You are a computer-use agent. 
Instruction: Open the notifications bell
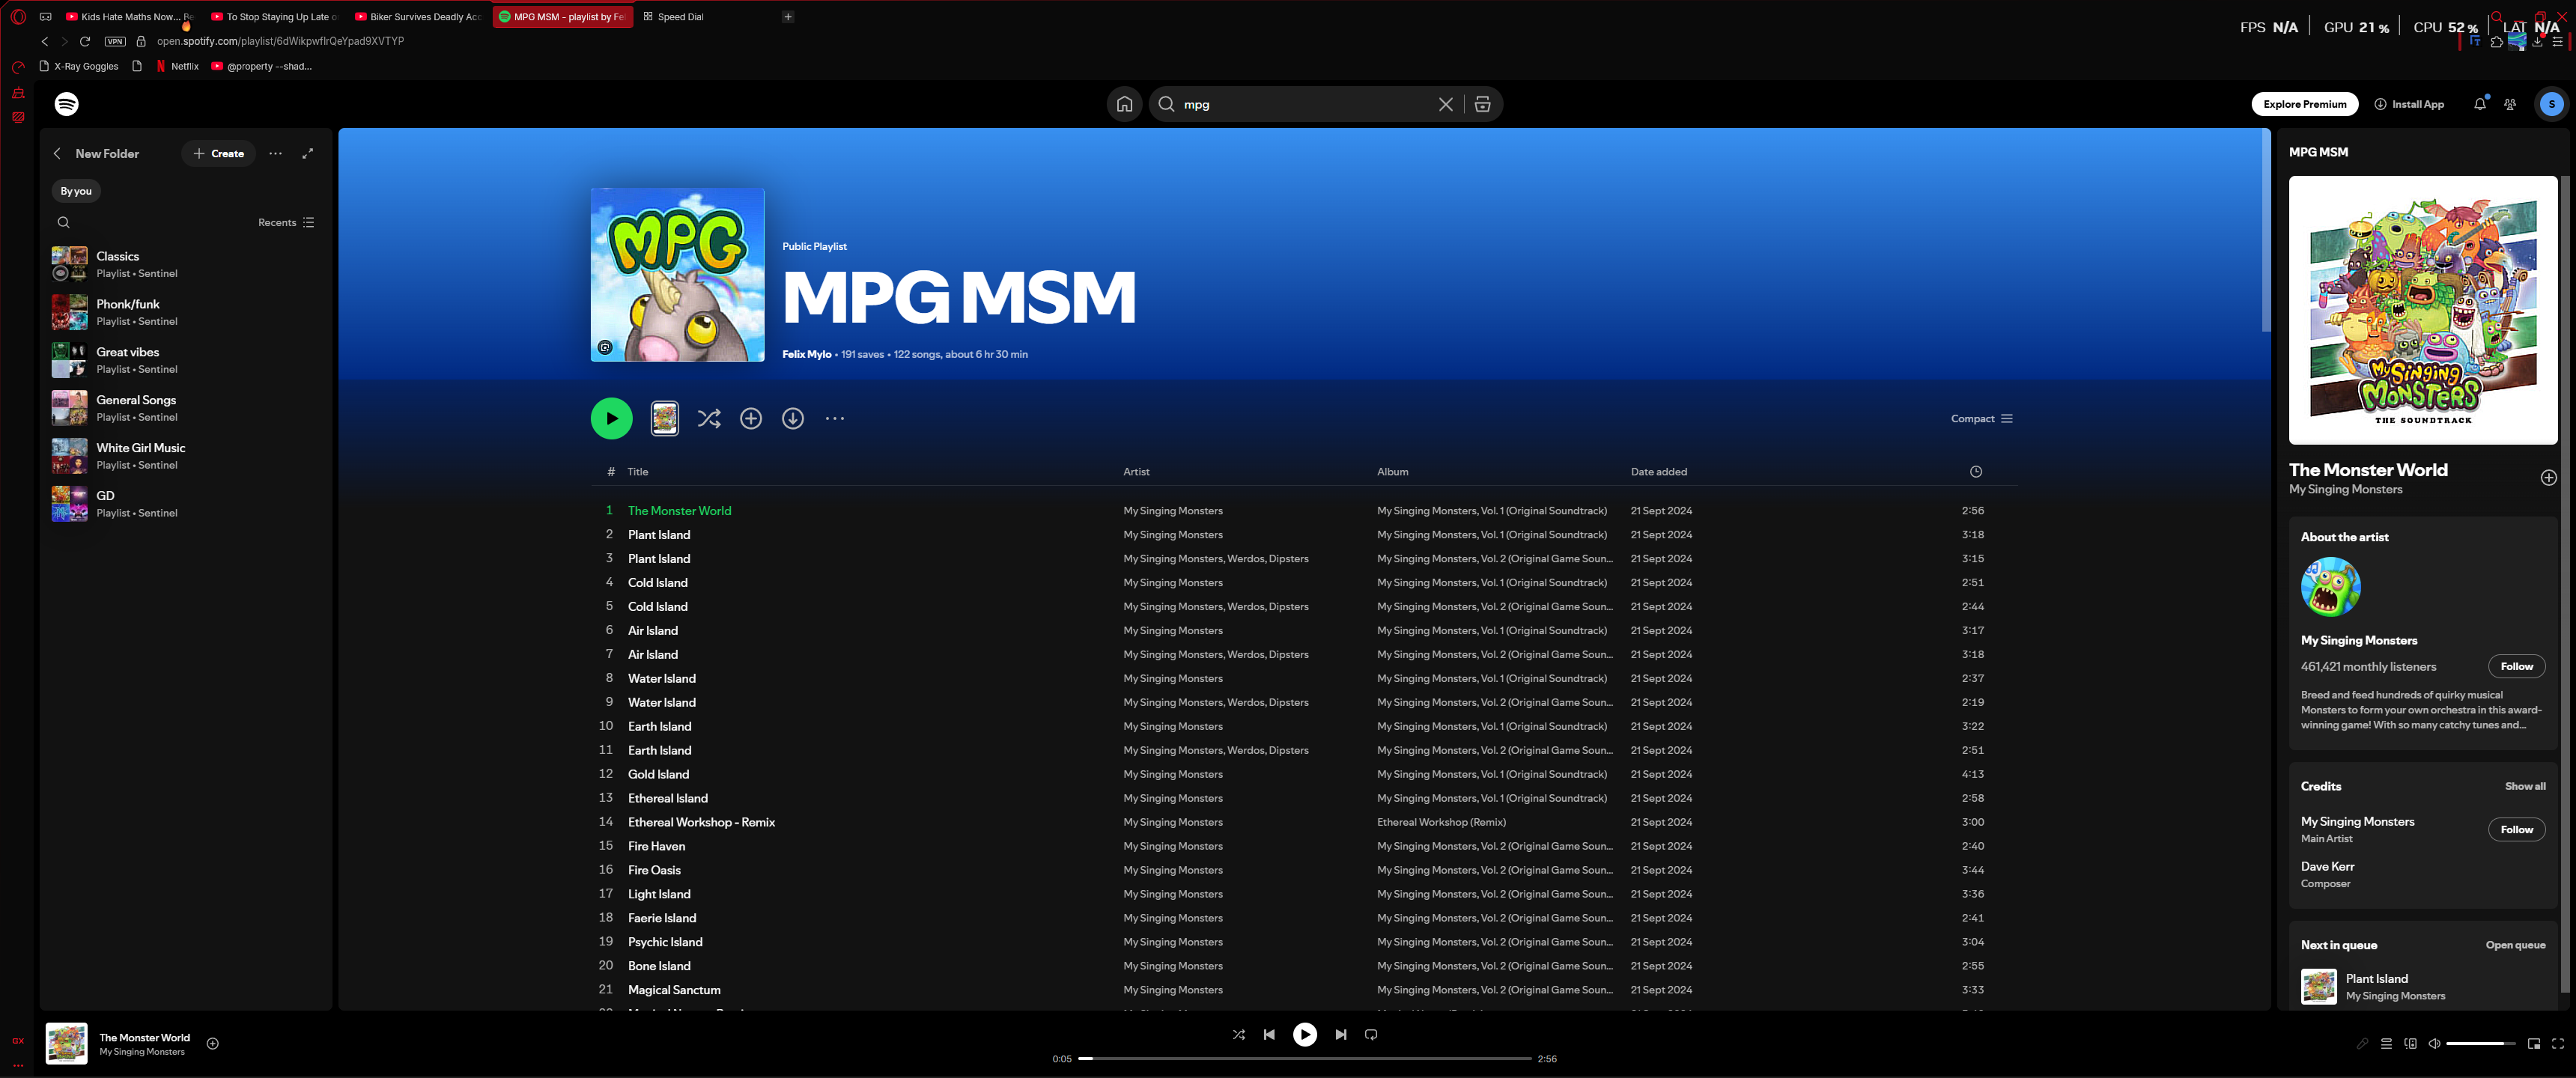coord(2479,104)
